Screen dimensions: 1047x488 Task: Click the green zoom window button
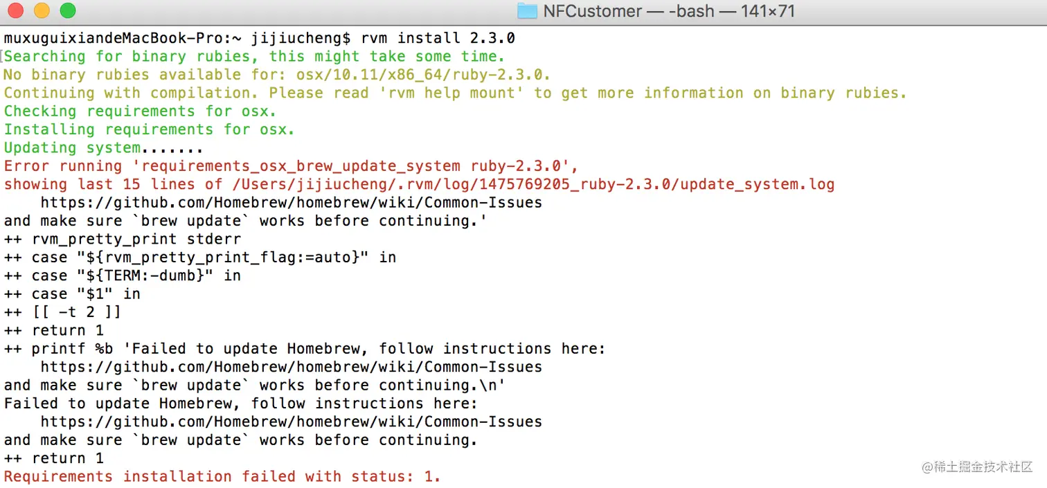tap(68, 10)
